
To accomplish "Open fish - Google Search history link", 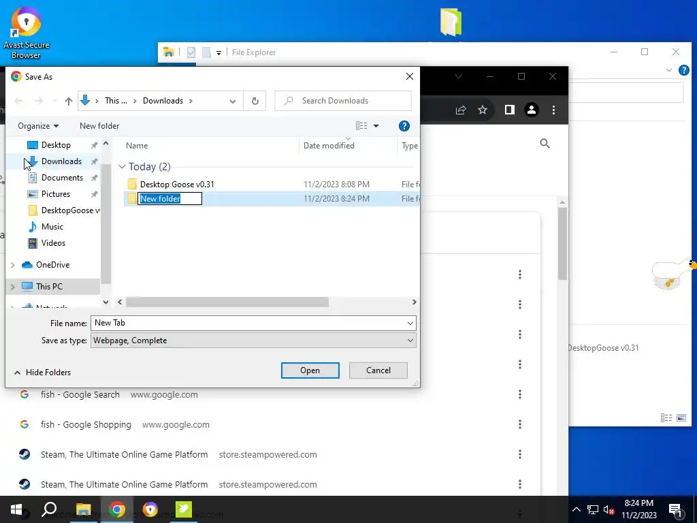I will pyautogui.click(x=80, y=394).
